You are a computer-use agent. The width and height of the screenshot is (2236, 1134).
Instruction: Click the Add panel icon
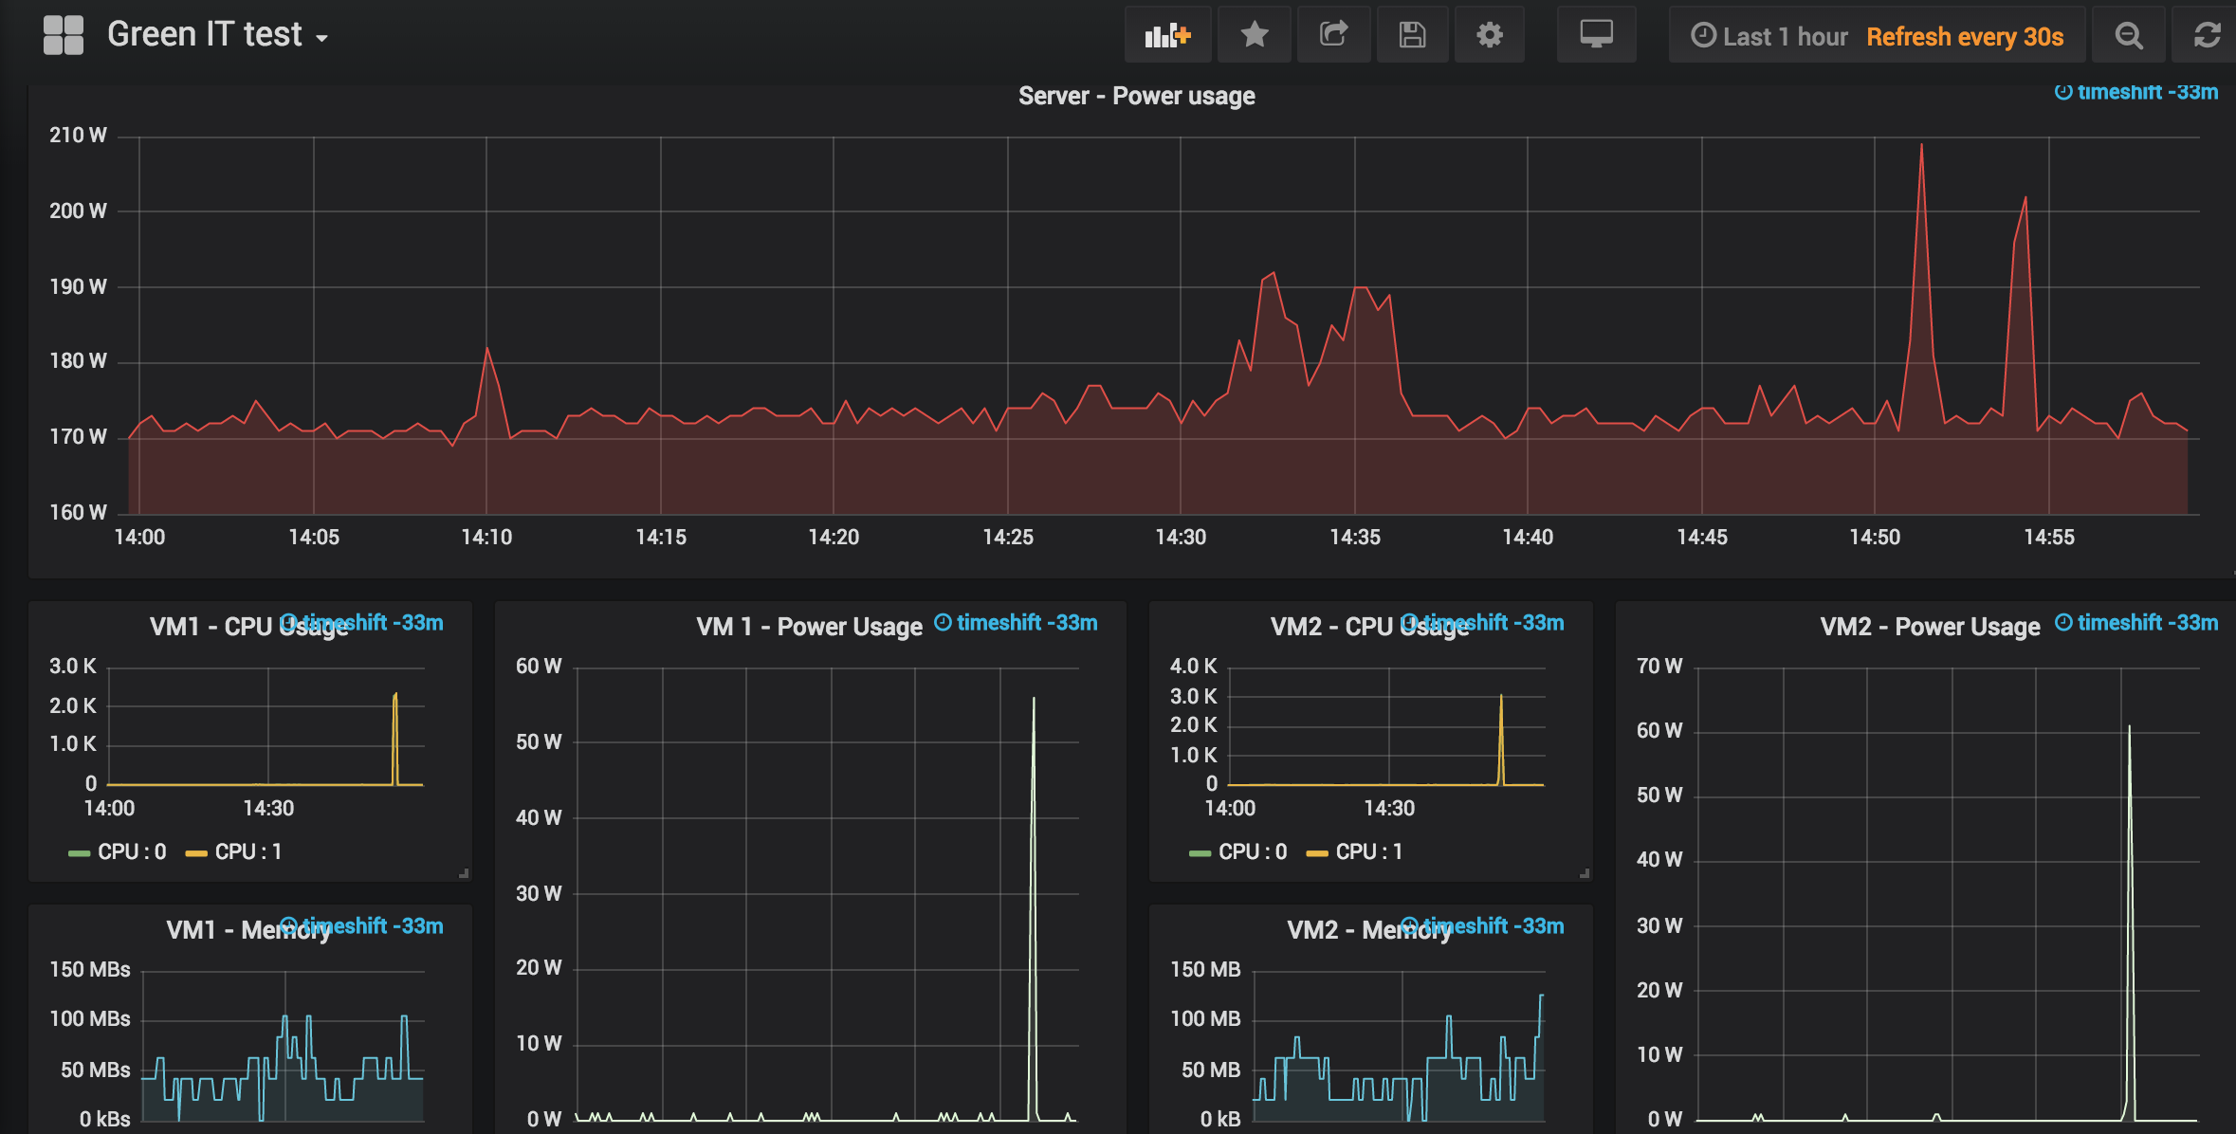[x=1166, y=35]
